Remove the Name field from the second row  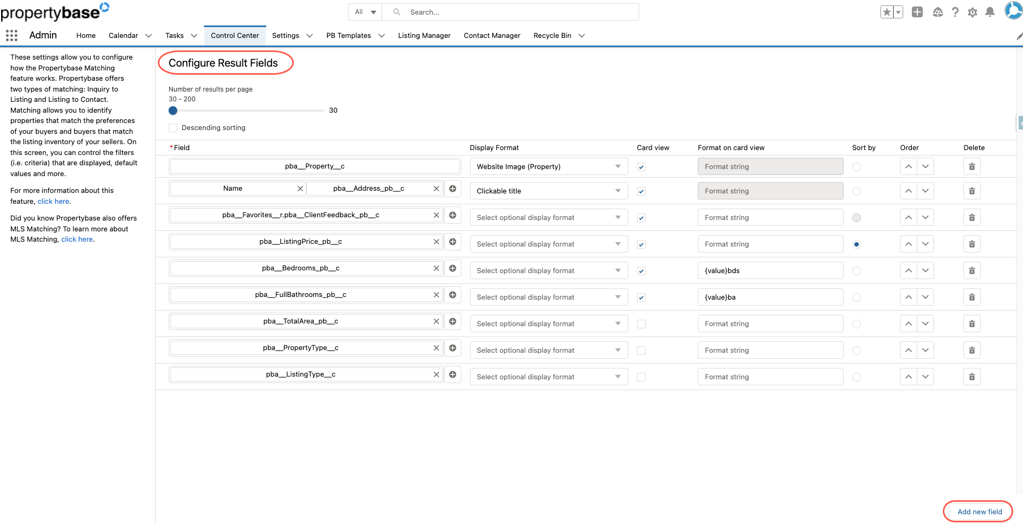point(300,188)
